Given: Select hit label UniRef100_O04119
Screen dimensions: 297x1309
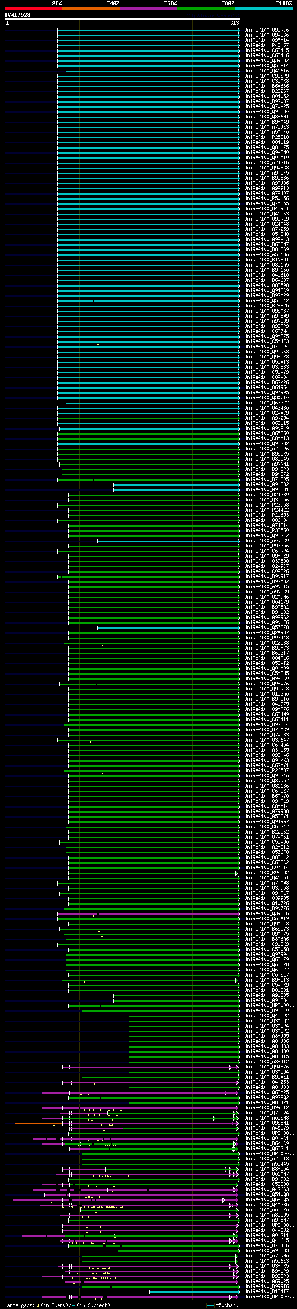Looking at the screenshot, I should click(x=266, y=142).
